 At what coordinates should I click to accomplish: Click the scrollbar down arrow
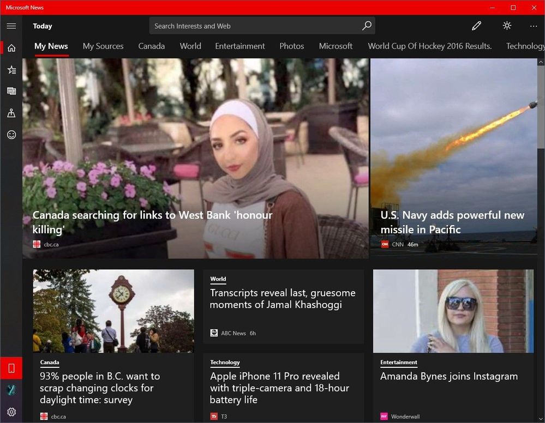pyautogui.click(x=541, y=419)
